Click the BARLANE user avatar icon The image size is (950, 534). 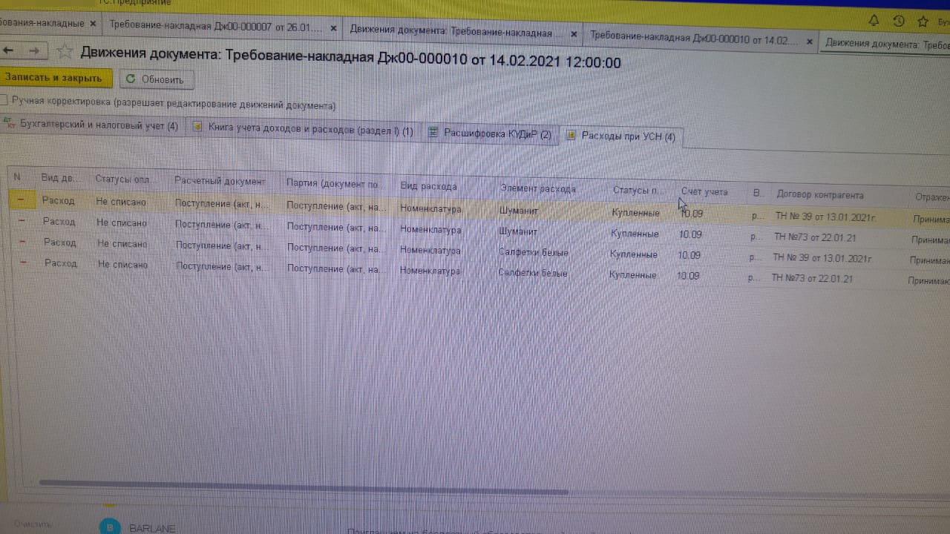(x=110, y=527)
